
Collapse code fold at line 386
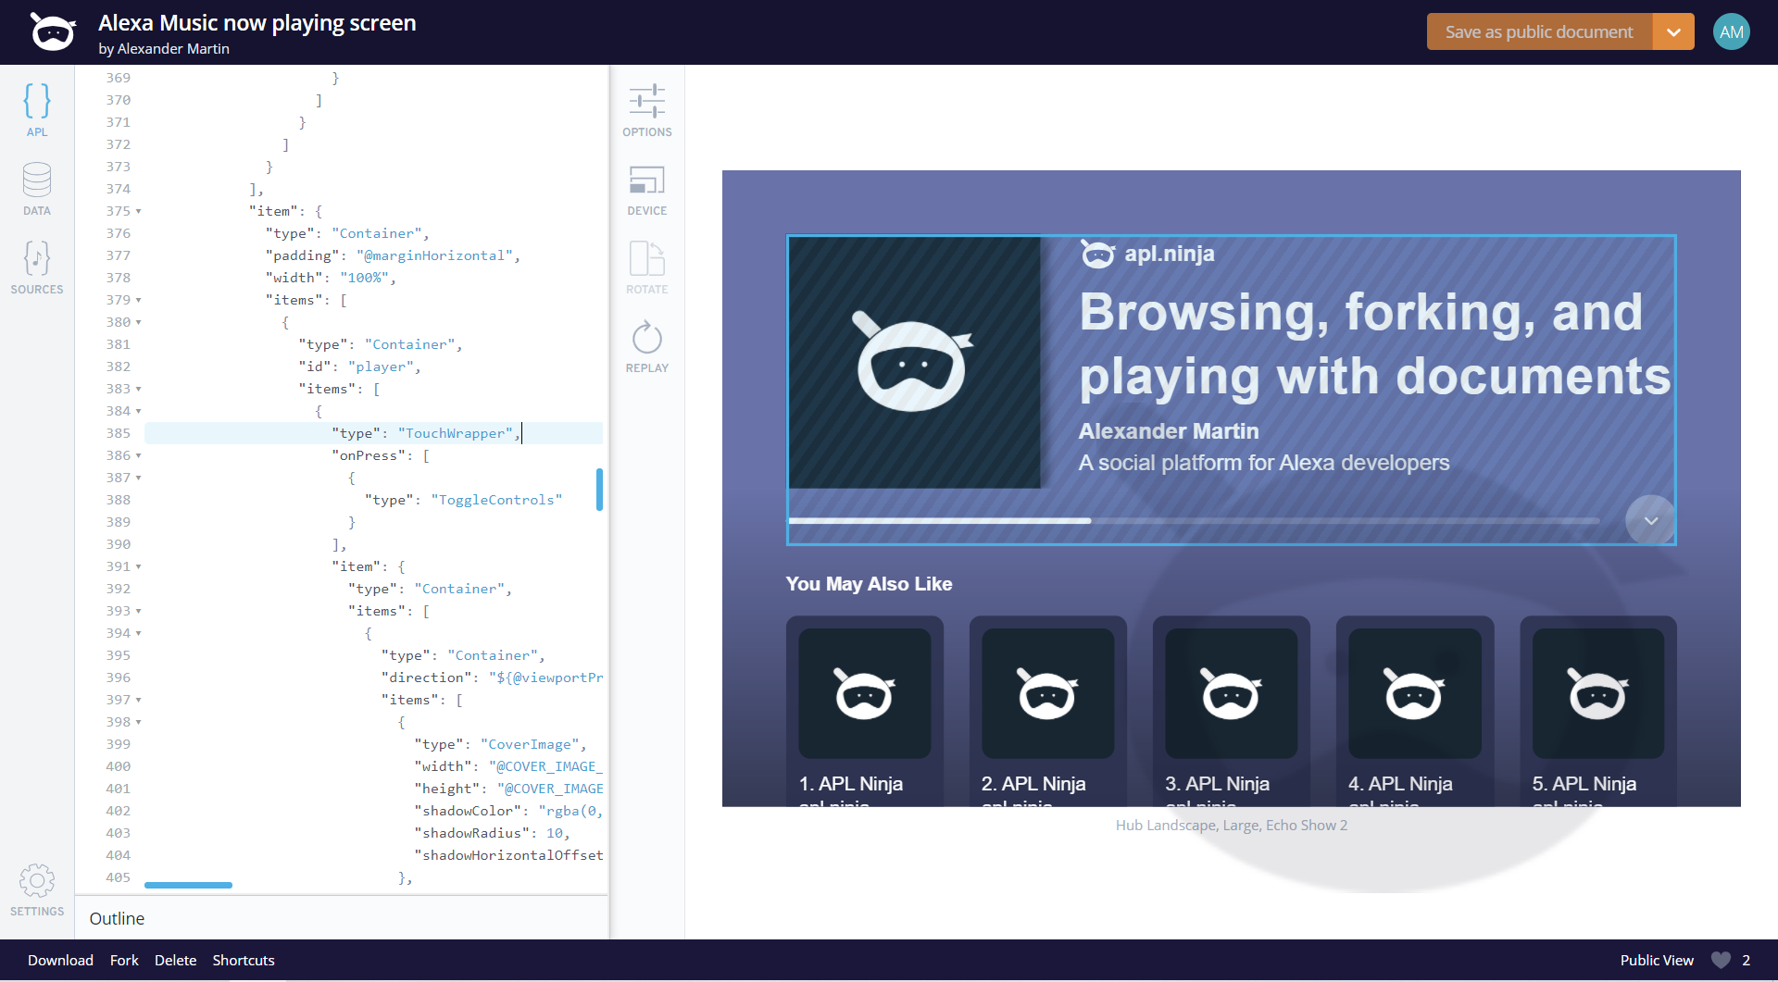click(139, 455)
